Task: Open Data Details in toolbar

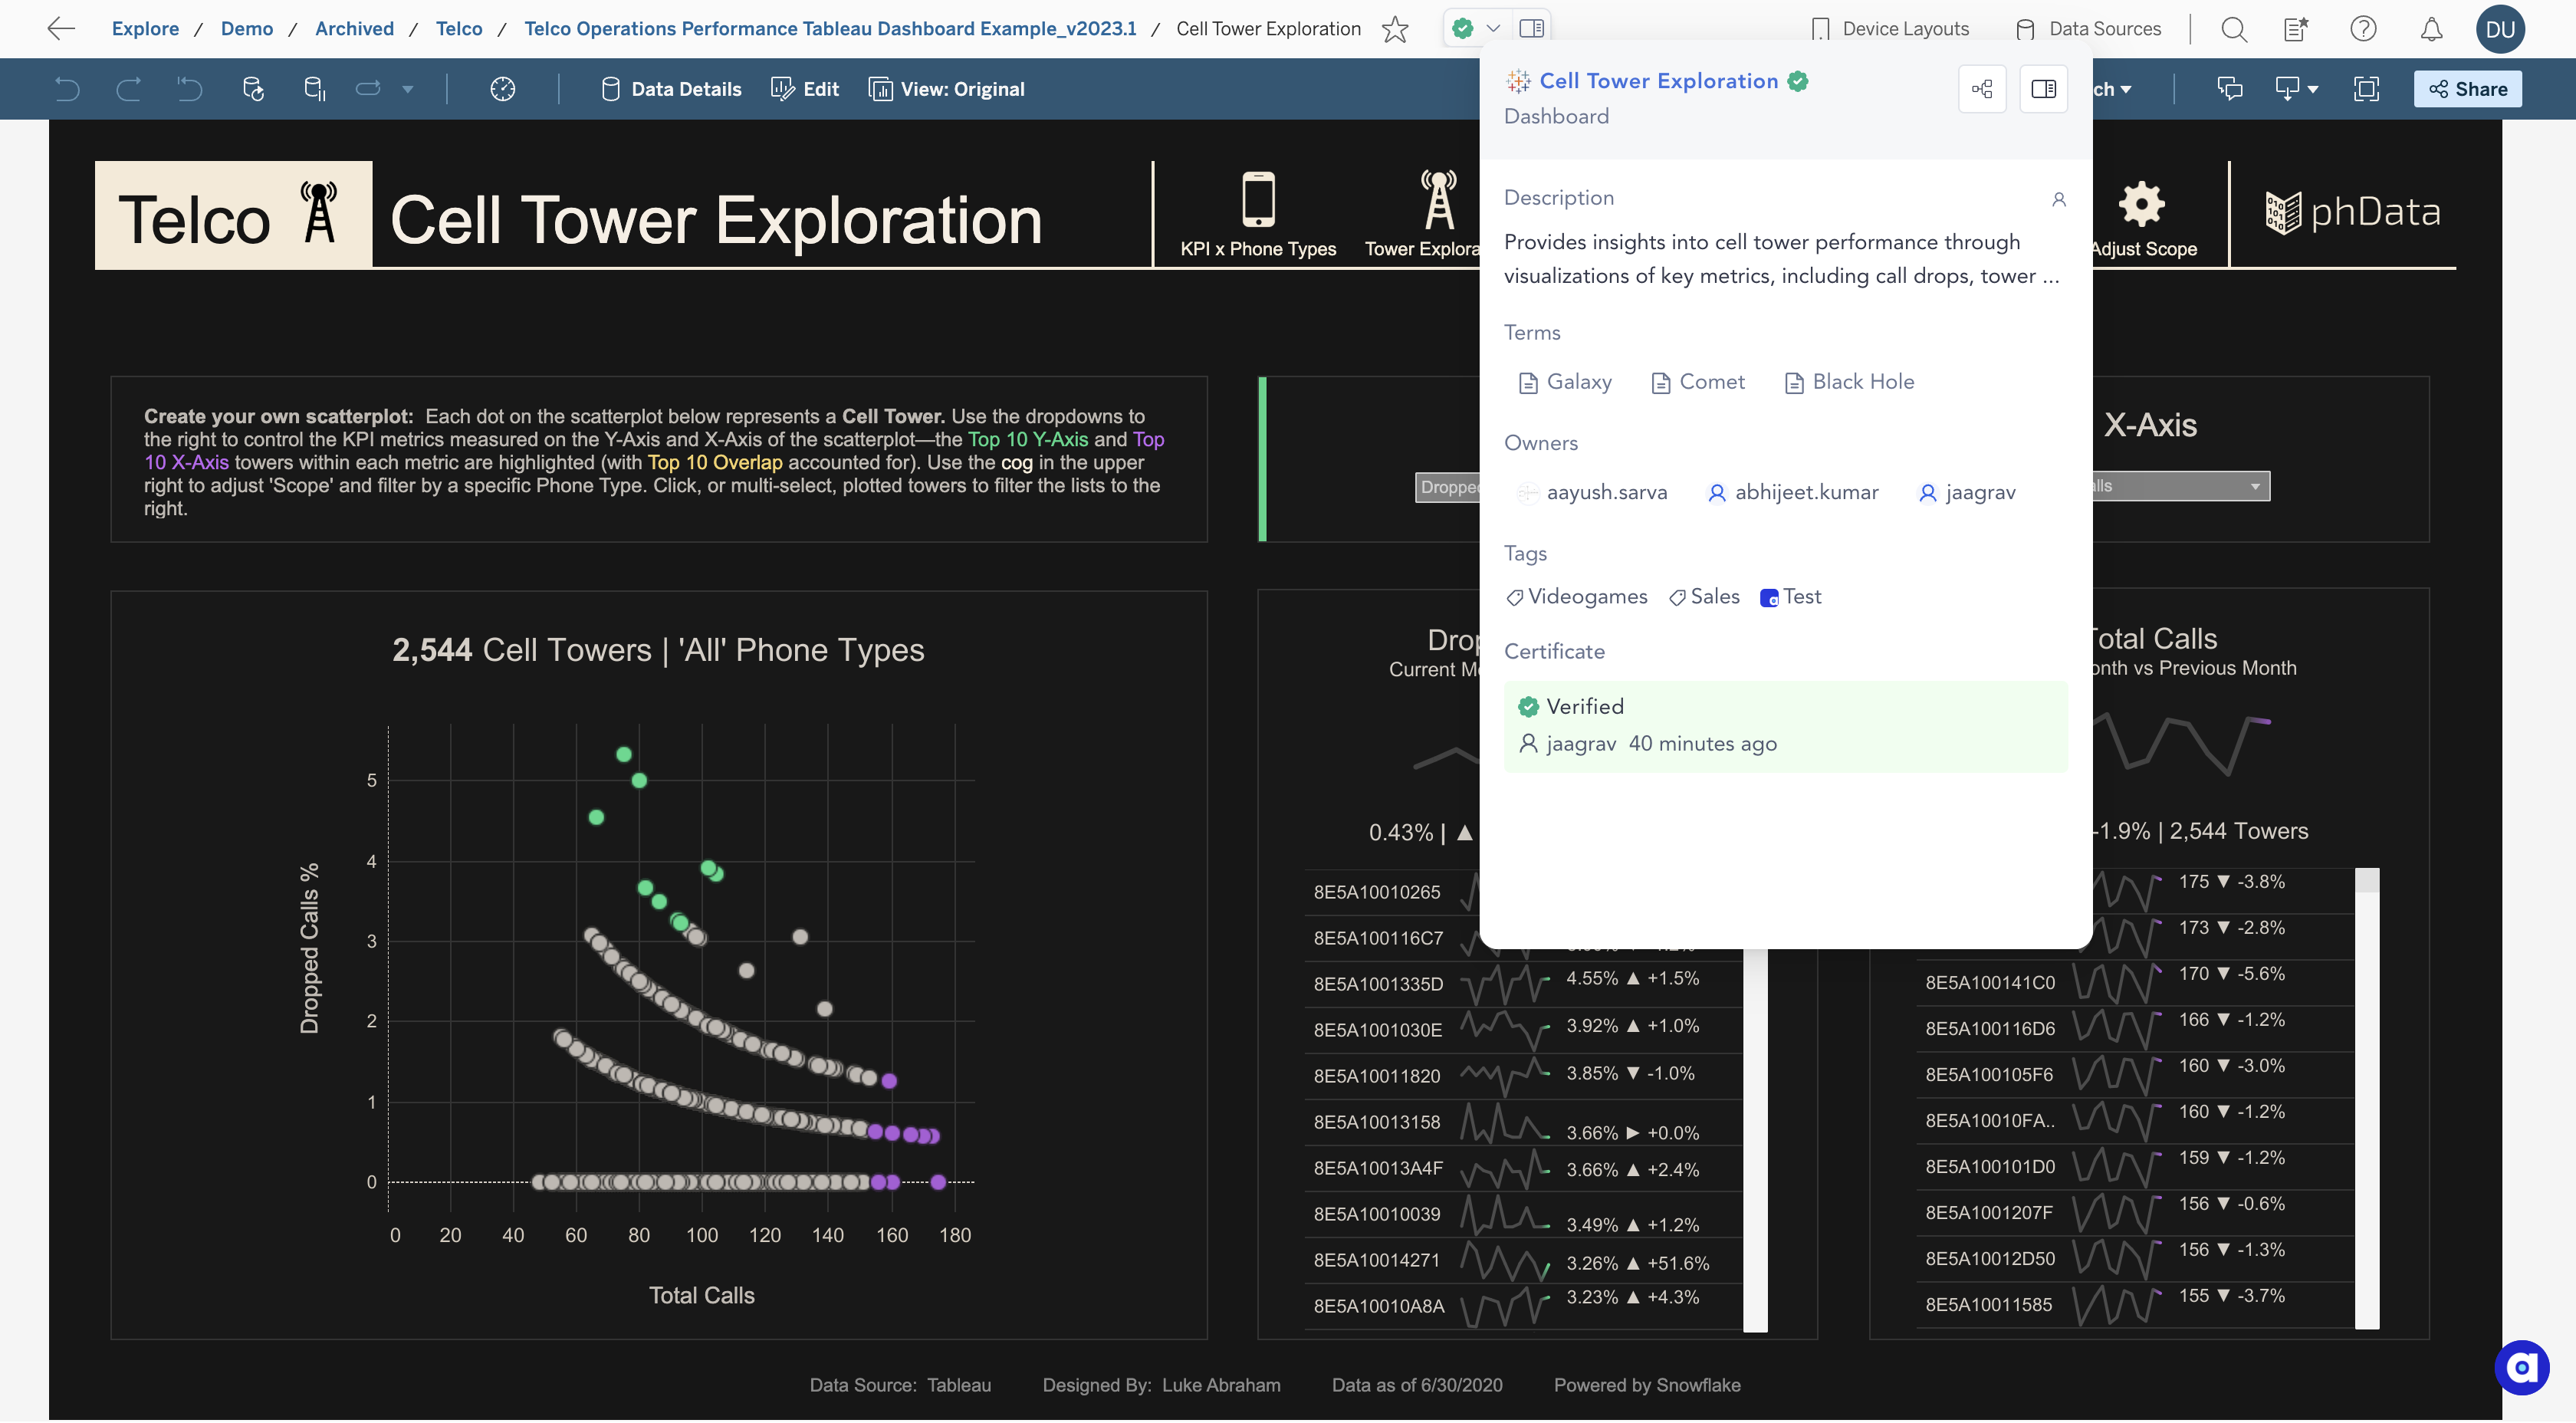Action: click(x=671, y=89)
